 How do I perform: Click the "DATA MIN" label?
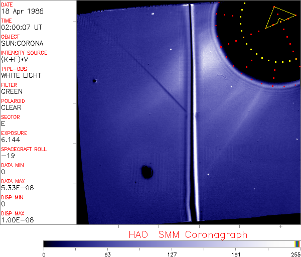[13, 165]
